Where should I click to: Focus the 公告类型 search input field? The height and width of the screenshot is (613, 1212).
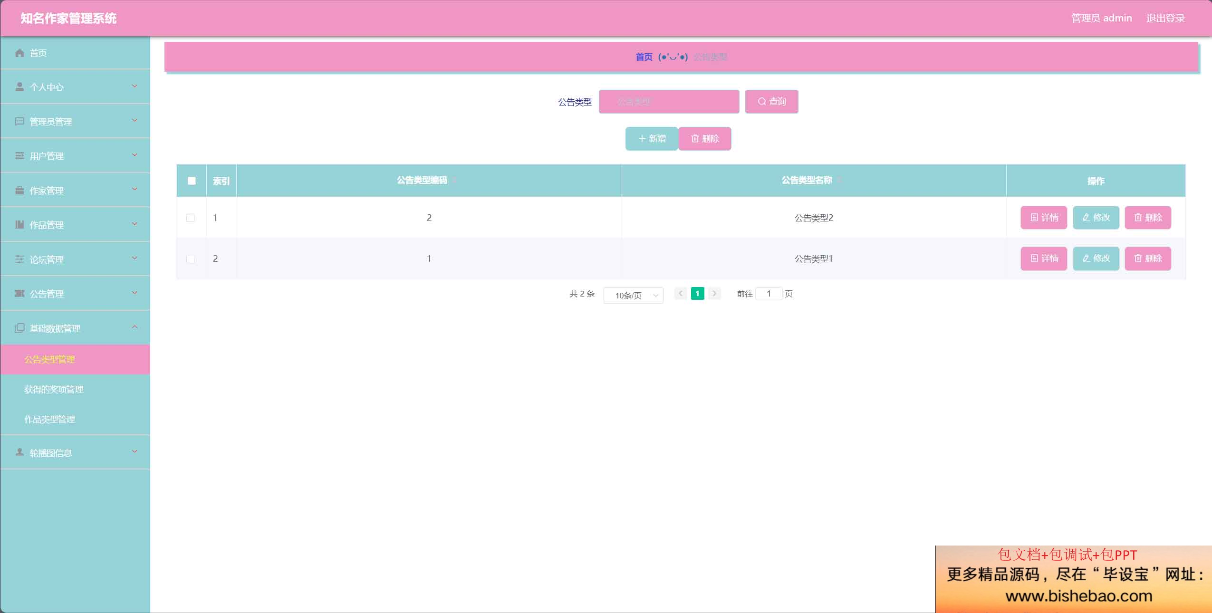pos(669,102)
